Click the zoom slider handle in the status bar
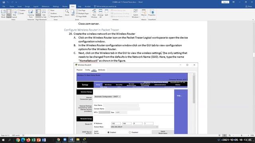This screenshot has width=255, height=143. pyautogui.click(x=242, y=135)
